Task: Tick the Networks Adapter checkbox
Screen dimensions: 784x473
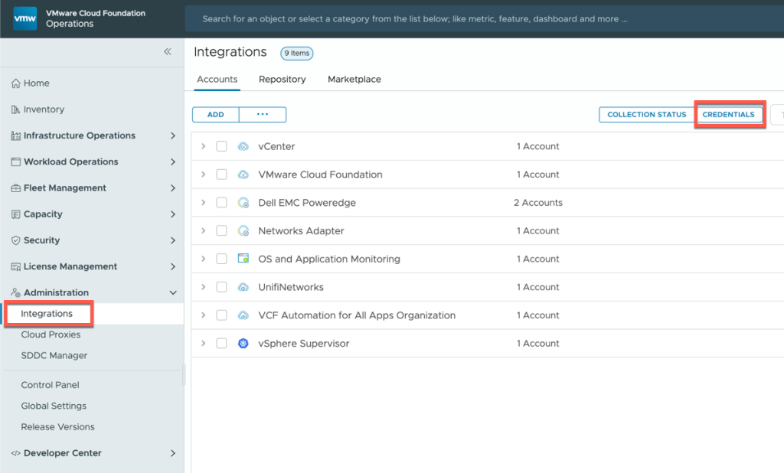Action: coord(221,231)
